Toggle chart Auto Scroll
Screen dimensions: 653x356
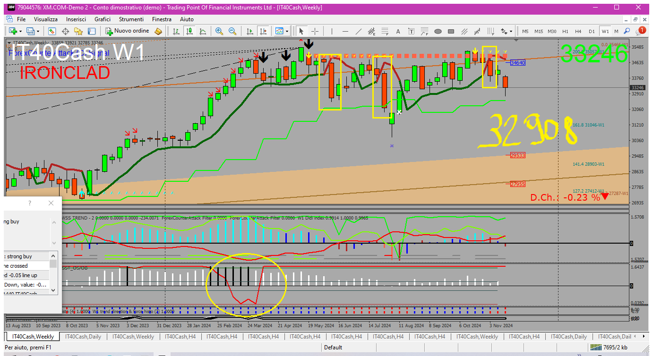pyautogui.click(x=250, y=31)
